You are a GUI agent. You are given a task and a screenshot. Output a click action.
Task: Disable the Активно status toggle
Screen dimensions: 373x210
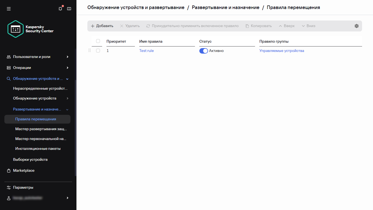(203, 51)
